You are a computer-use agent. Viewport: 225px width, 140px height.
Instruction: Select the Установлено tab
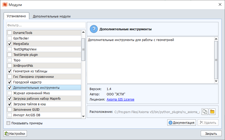(x=16, y=16)
